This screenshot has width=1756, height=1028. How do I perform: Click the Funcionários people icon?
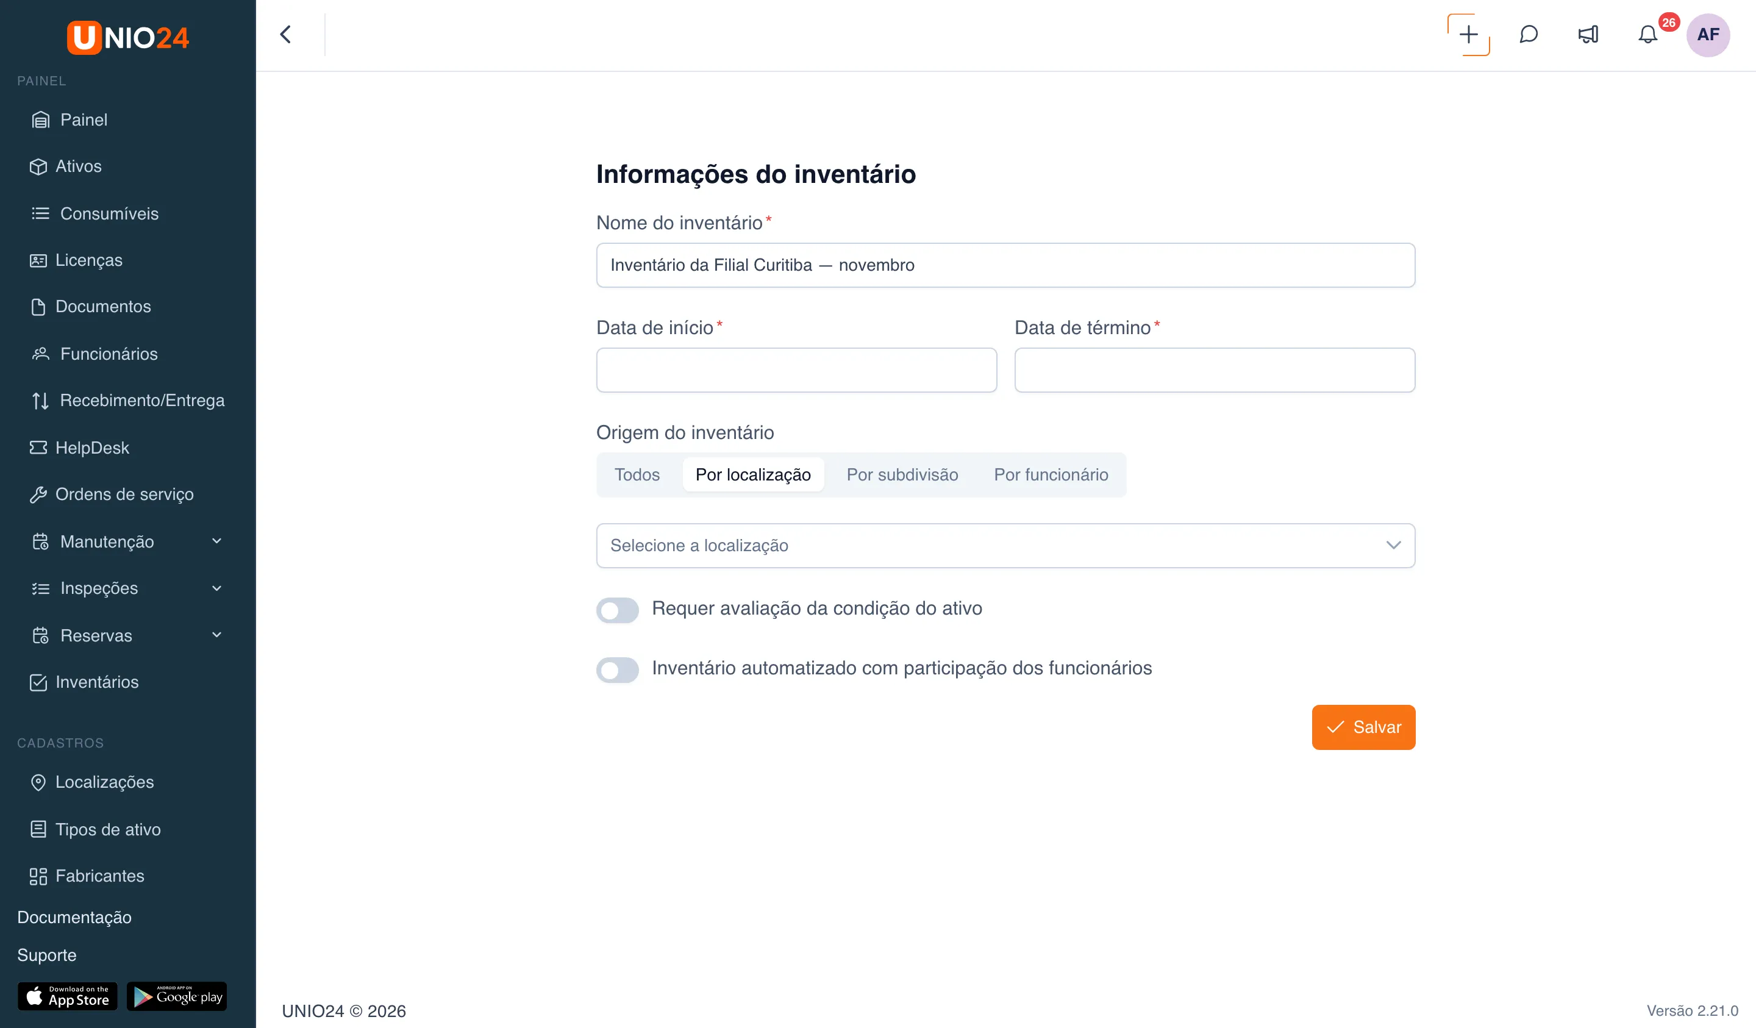coord(40,354)
